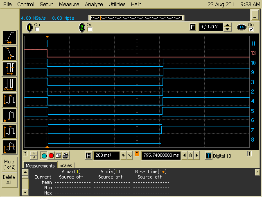The width and height of the screenshot is (262, 197).
Task: Select the peak-to-peak voltage measurement icon
Action: (9, 100)
